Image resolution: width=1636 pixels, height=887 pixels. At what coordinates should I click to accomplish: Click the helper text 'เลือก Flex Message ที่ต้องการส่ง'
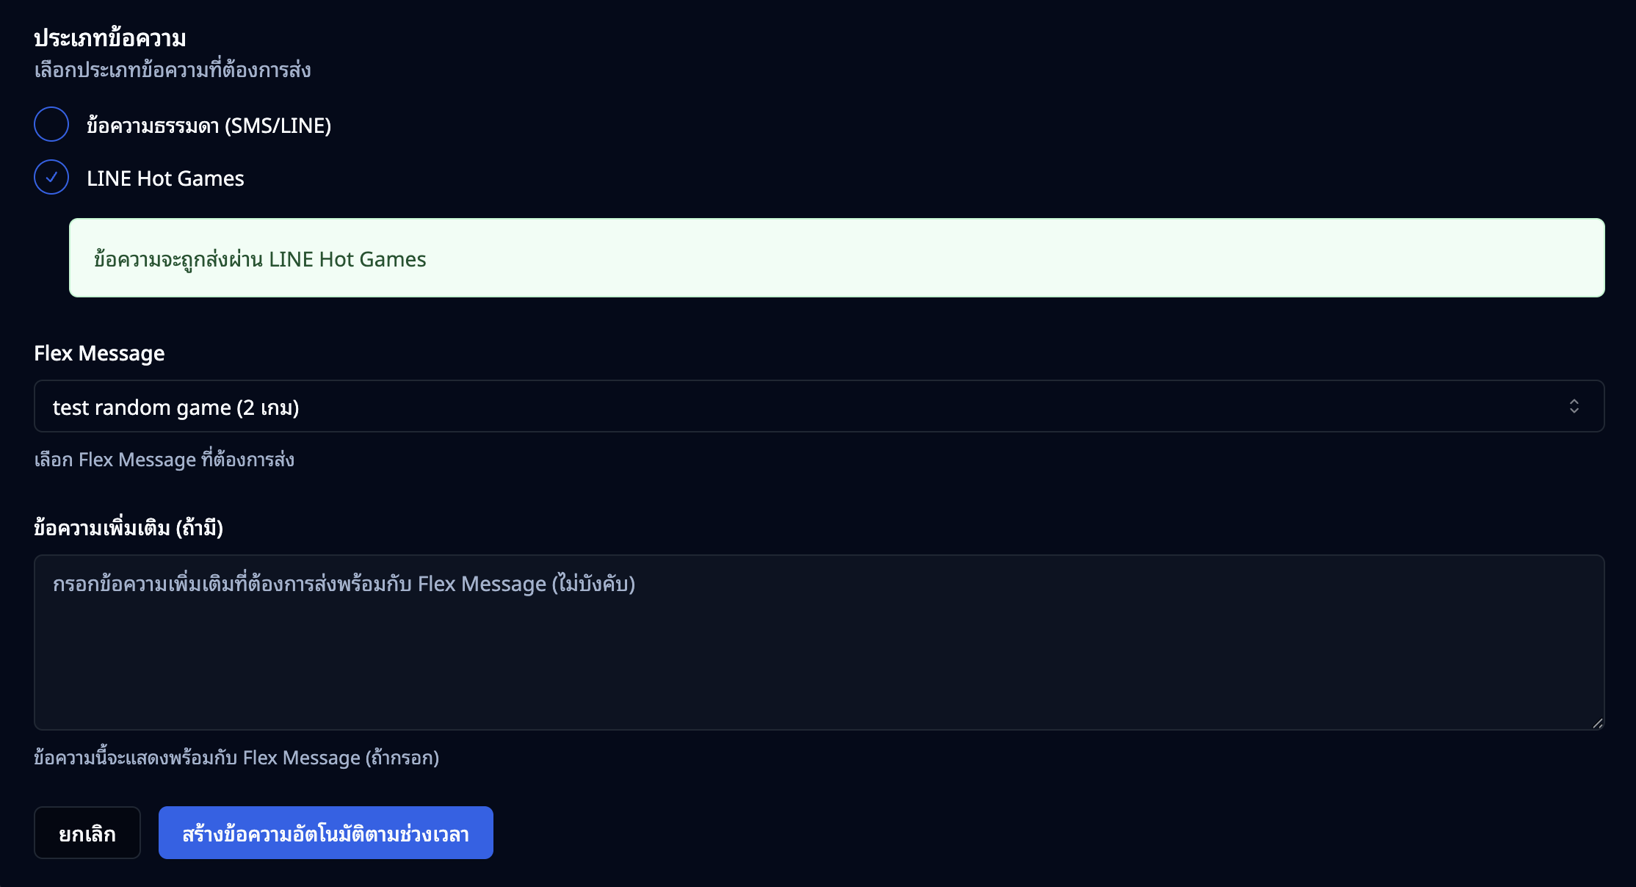point(164,460)
